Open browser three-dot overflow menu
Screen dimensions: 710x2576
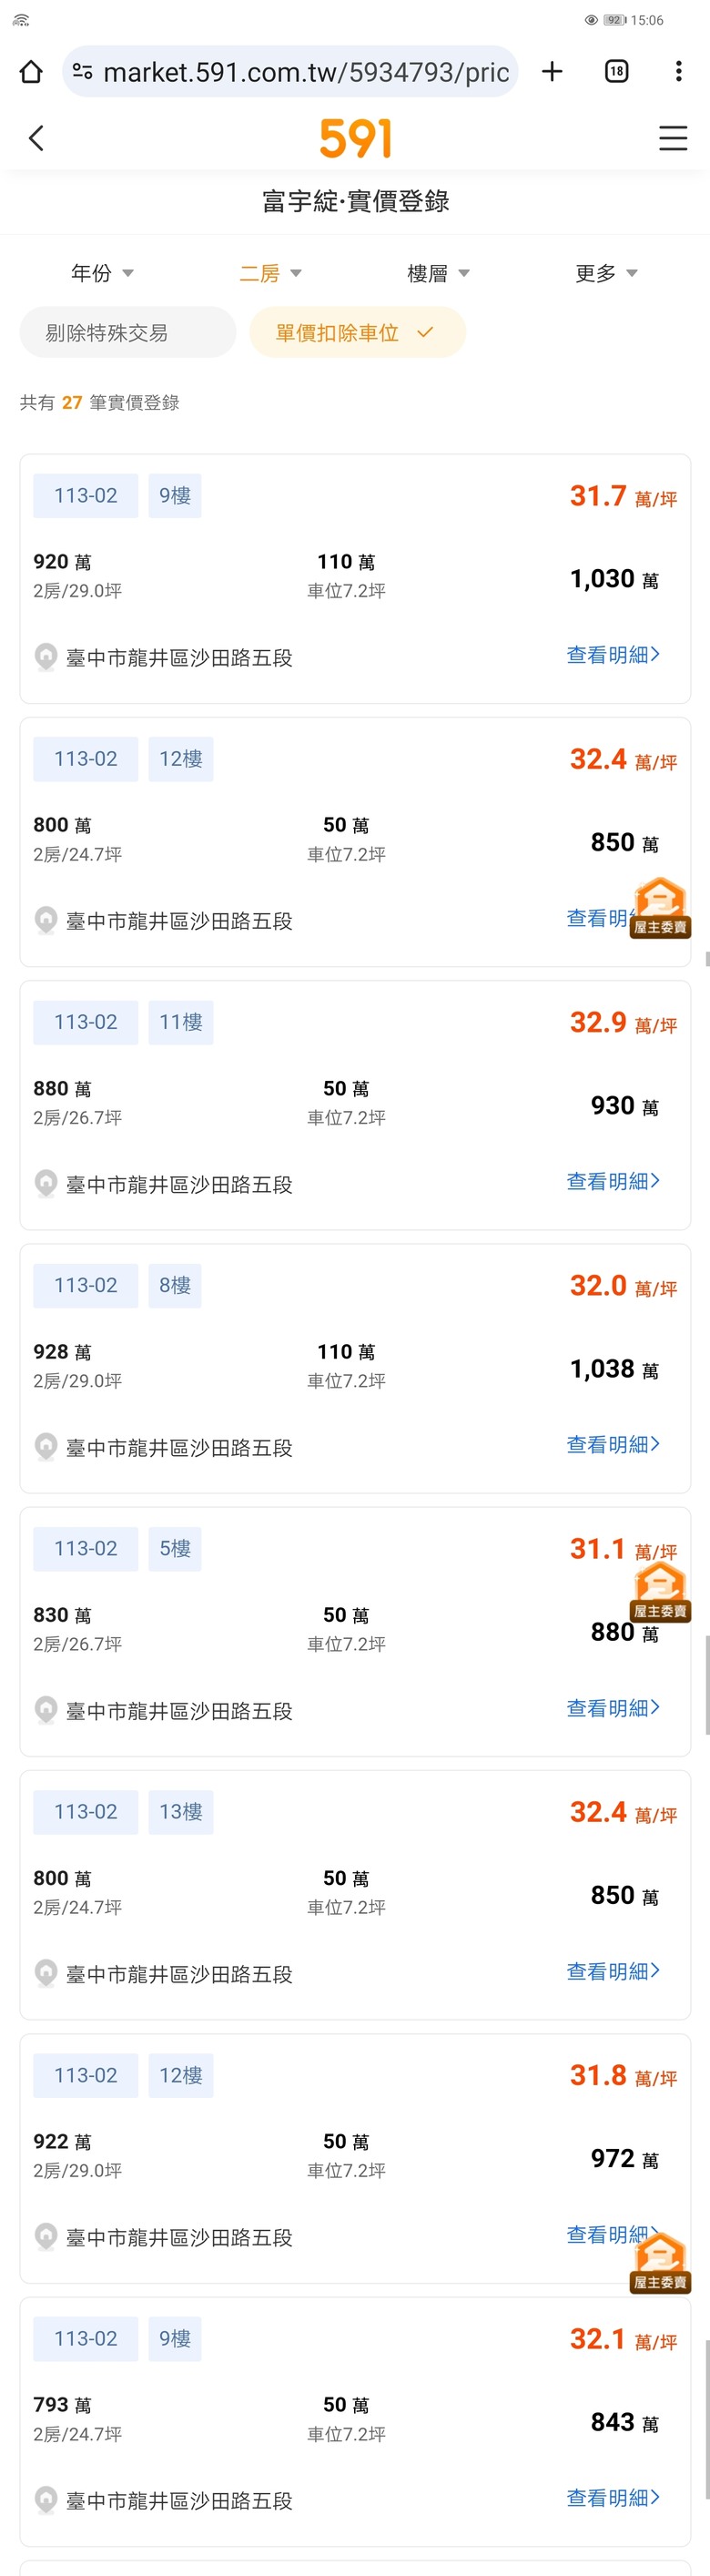[678, 71]
